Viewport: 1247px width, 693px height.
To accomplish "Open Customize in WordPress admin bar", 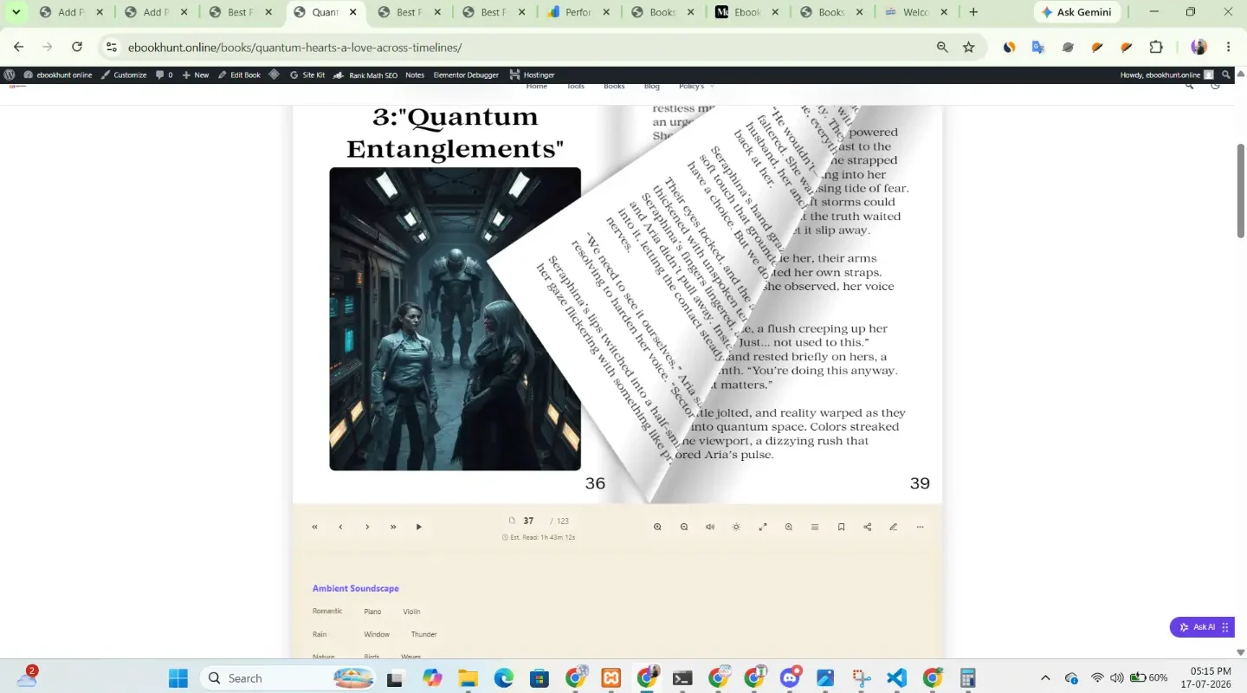I will coord(124,75).
